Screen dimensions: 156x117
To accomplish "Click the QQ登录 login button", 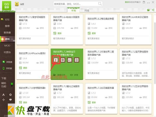I will (6, 6).
